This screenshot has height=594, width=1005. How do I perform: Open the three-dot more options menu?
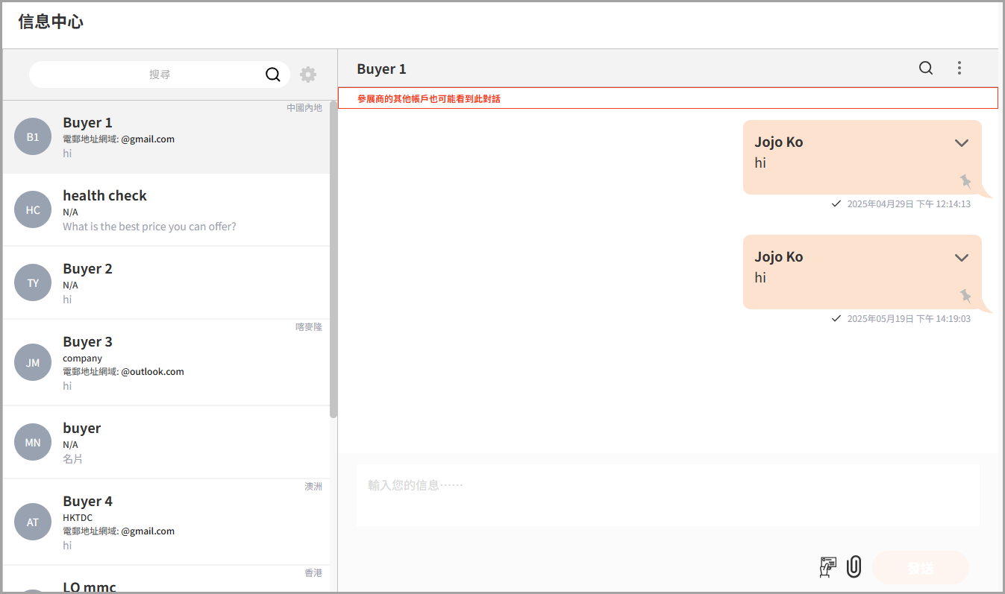959,69
